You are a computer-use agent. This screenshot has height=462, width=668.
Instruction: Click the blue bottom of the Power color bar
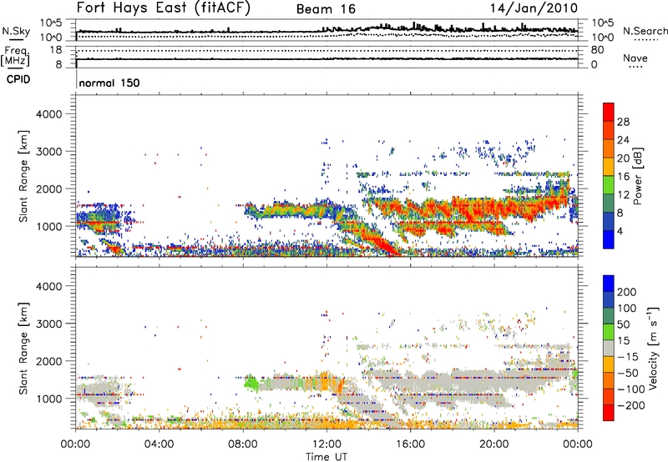(x=609, y=240)
